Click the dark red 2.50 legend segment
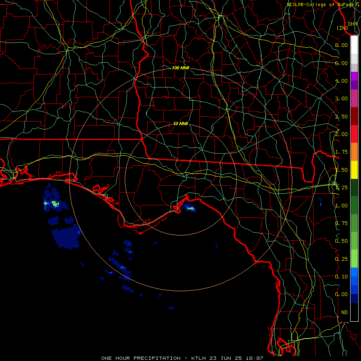The height and width of the screenshot is (361, 361). [x=354, y=116]
